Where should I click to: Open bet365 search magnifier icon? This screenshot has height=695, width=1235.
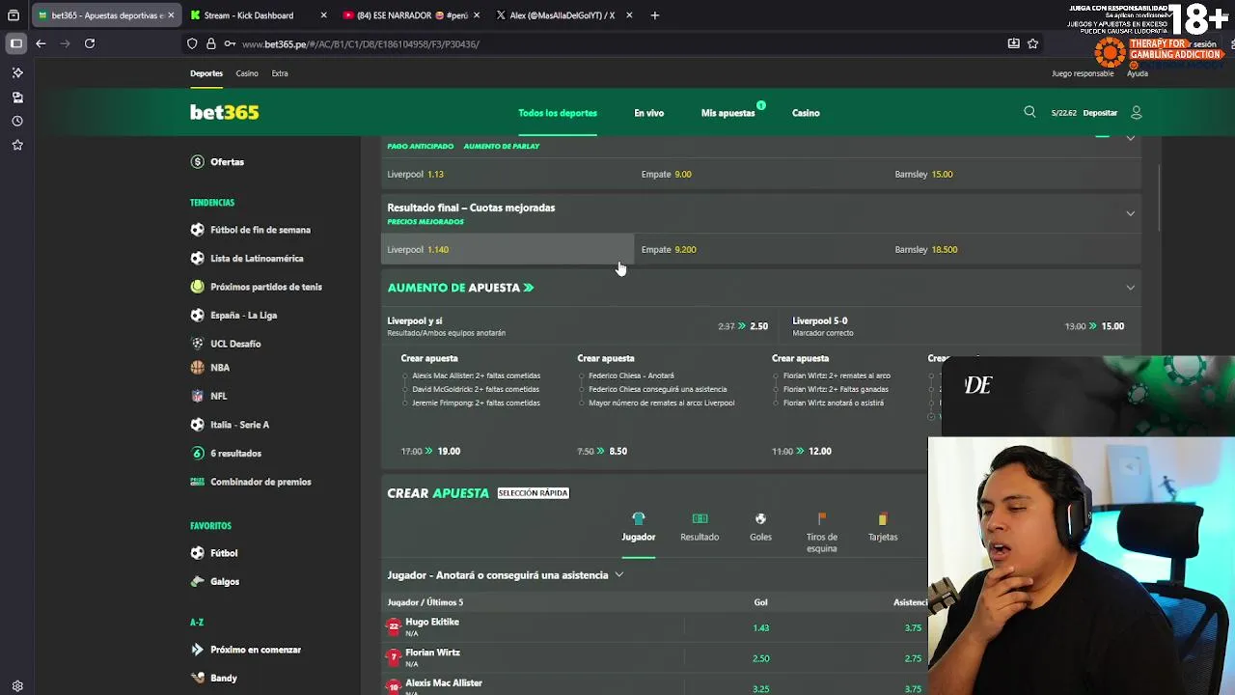tap(1029, 112)
